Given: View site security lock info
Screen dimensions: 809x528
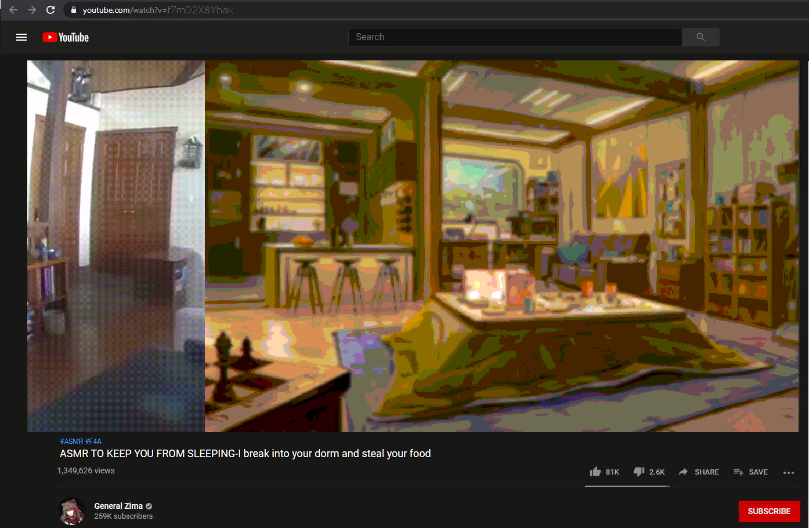Looking at the screenshot, I should click(x=74, y=10).
